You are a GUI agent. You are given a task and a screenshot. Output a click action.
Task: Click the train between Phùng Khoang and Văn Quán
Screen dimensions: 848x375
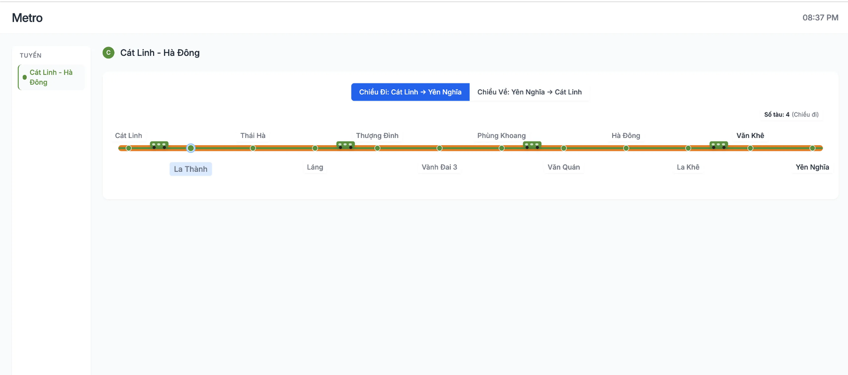532,146
